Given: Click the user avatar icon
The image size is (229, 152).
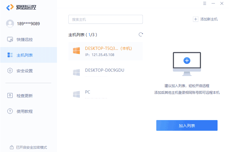Looking at the screenshot, I should point(10,24).
